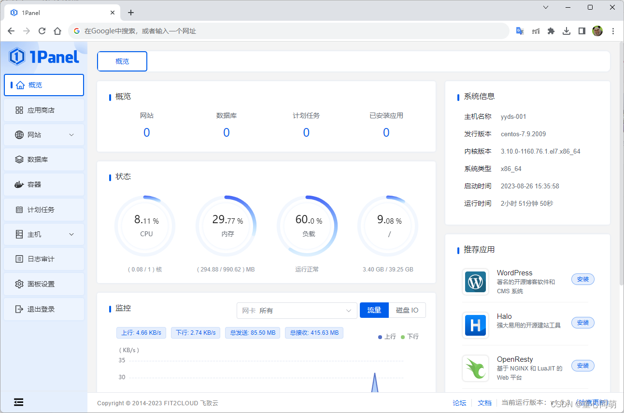The image size is (624, 413).
Task: Click the 退出登录 logout icon
Action: point(19,309)
